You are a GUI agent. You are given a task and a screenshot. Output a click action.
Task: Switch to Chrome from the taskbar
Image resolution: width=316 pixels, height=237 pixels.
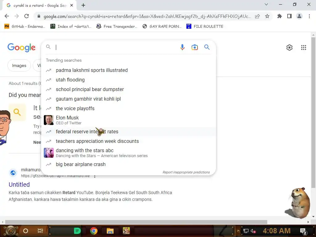tap(94, 231)
